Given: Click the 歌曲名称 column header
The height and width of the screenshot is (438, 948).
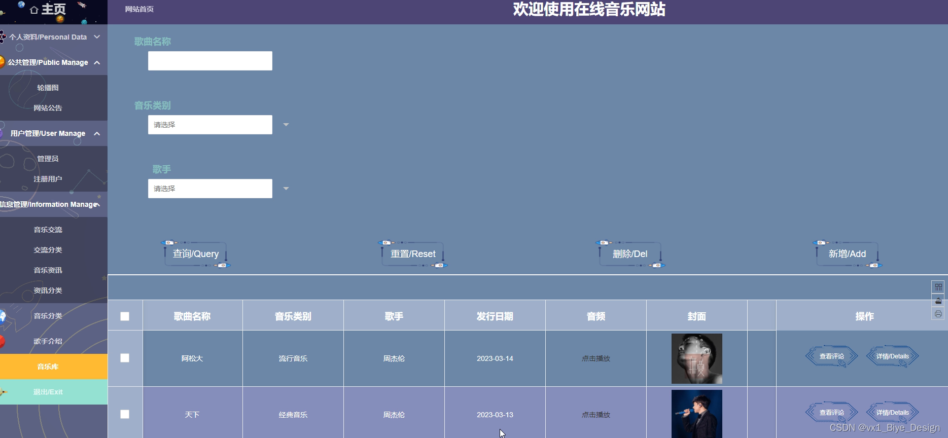Looking at the screenshot, I should coord(192,316).
